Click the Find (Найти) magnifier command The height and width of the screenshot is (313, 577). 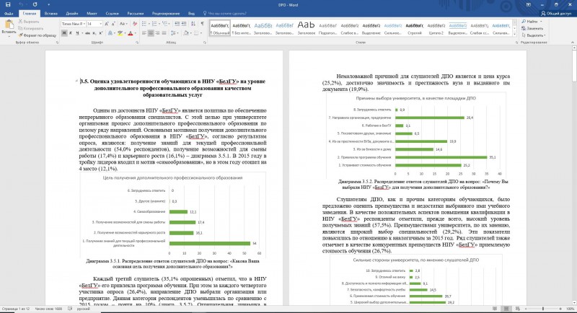[529, 22]
